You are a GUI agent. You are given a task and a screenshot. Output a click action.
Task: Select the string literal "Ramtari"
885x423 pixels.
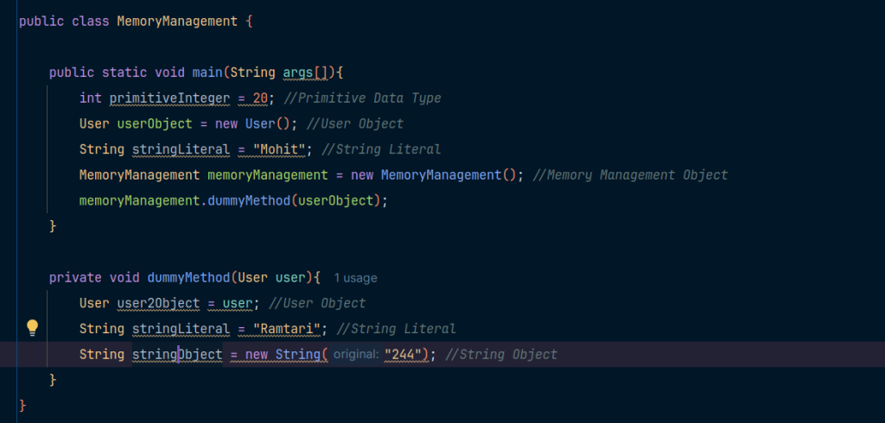pos(287,329)
